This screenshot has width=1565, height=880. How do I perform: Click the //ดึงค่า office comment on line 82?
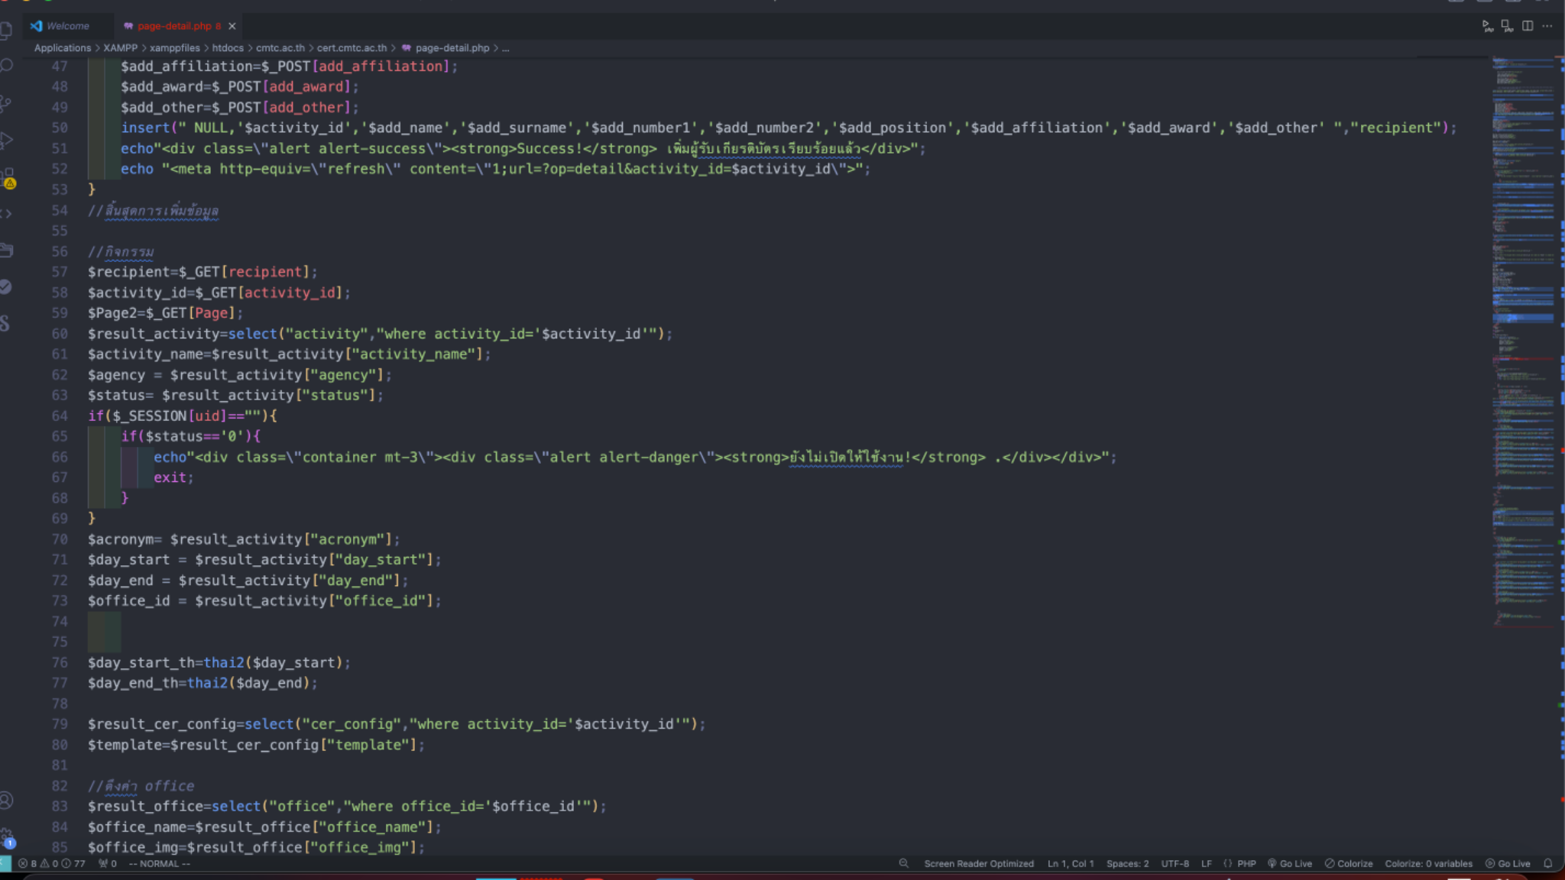point(141,786)
